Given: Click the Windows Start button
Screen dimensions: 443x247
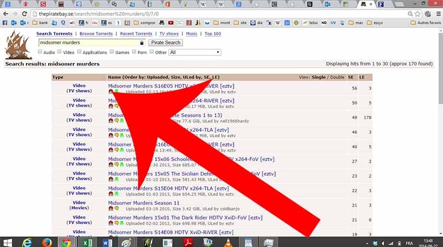Looking at the screenshot, I should [7, 243].
